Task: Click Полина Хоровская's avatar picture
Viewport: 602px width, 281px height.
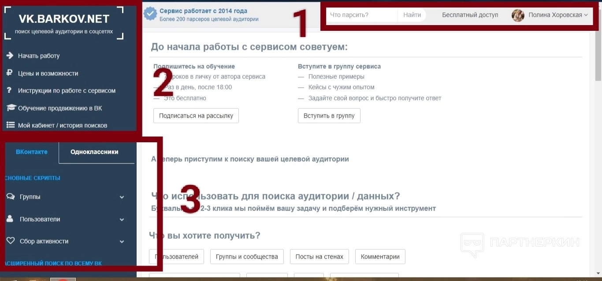Action: pyautogui.click(x=518, y=15)
